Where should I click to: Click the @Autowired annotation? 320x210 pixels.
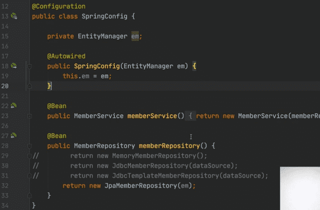(66, 56)
